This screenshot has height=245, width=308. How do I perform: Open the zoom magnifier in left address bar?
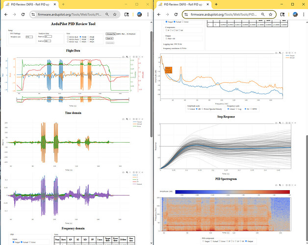click(107, 14)
